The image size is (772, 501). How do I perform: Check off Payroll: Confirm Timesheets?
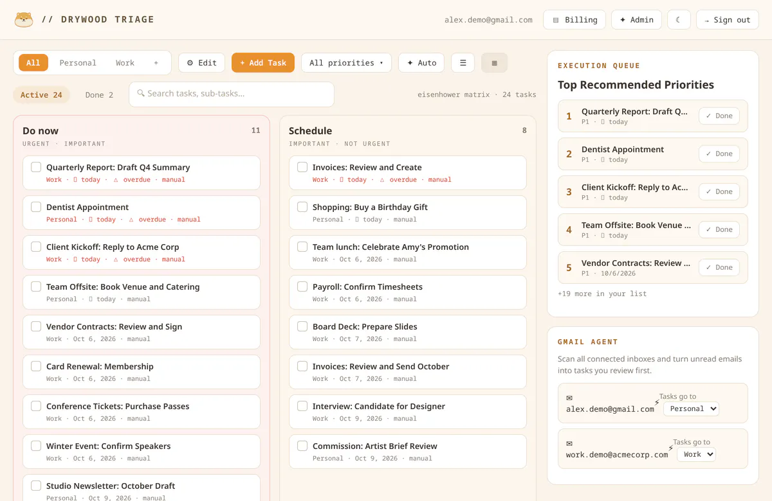point(302,286)
